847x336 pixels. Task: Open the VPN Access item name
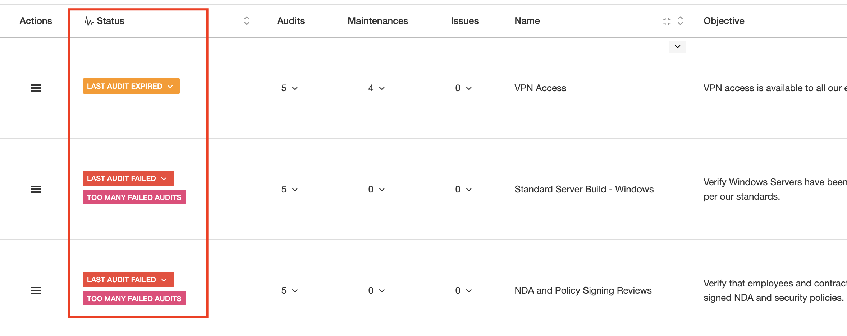[540, 88]
